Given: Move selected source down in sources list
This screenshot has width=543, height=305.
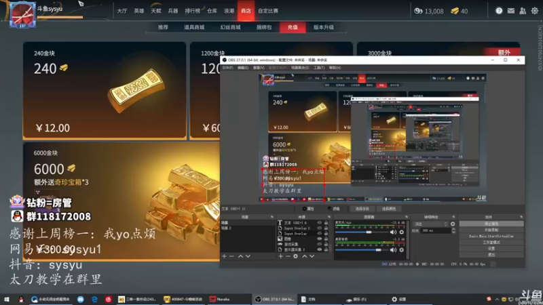Looking at the screenshot, I should click(312, 256).
